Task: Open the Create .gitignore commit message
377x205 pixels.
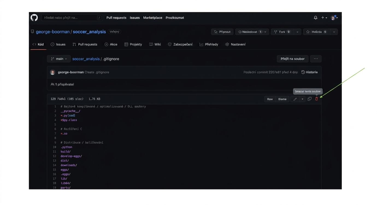Action: tap(97, 72)
